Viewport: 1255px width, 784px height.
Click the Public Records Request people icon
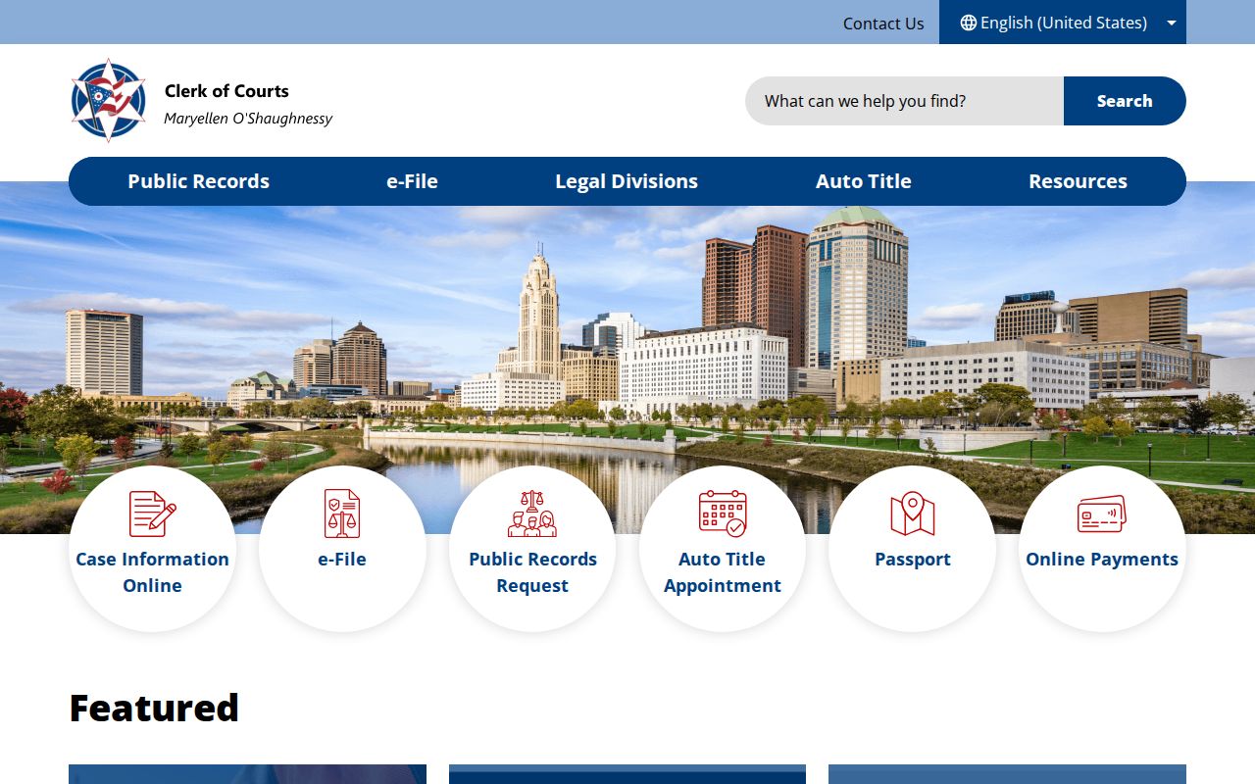(532, 514)
